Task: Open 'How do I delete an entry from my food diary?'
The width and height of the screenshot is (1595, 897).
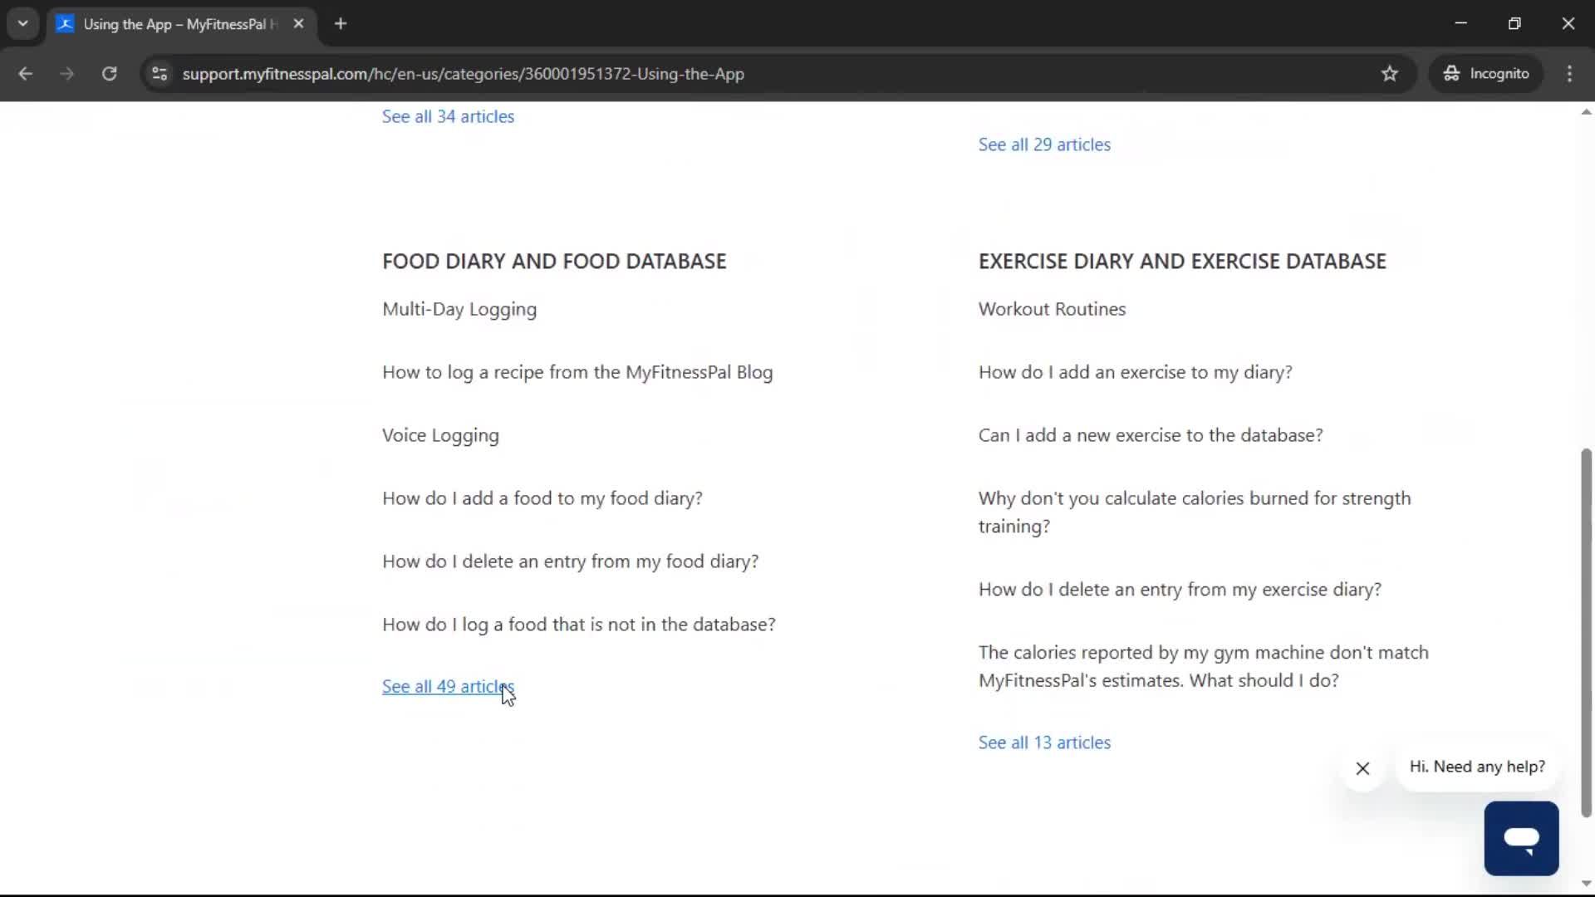Action: [x=571, y=561]
